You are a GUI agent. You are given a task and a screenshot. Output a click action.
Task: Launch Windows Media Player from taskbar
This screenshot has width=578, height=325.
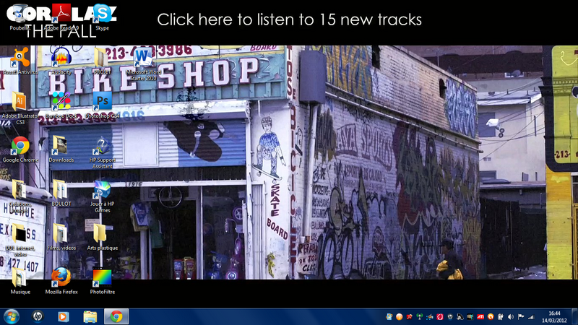coord(63,316)
